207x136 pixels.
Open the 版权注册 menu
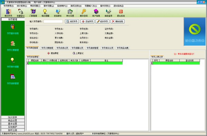click(x=76, y=6)
